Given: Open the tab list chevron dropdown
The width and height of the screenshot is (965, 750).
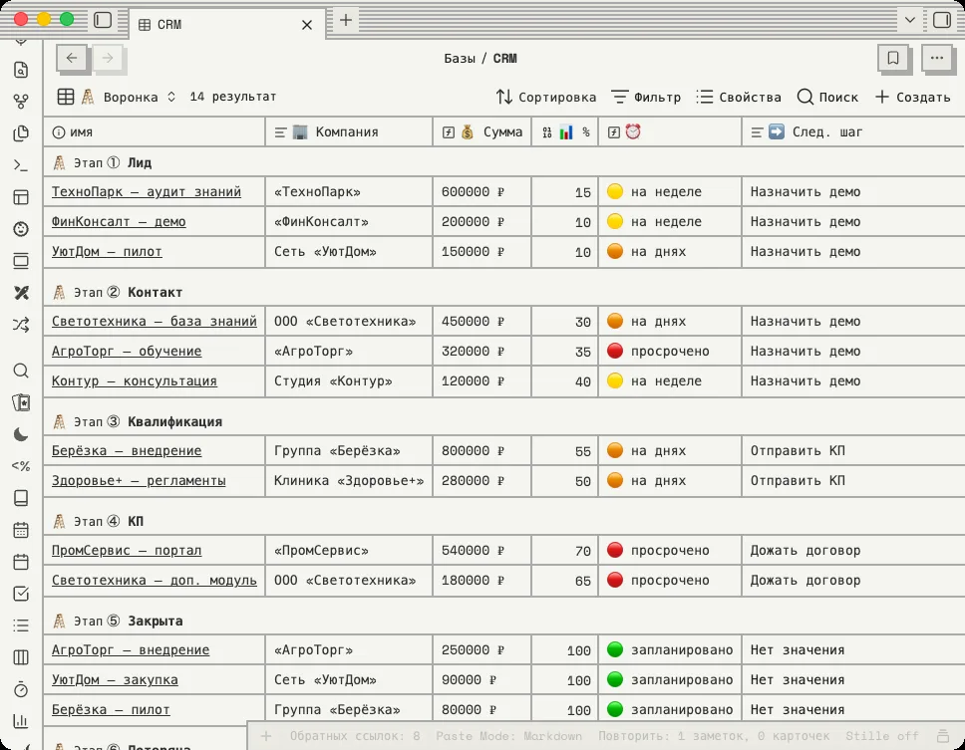Looking at the screenshot, I should point(909,20).
